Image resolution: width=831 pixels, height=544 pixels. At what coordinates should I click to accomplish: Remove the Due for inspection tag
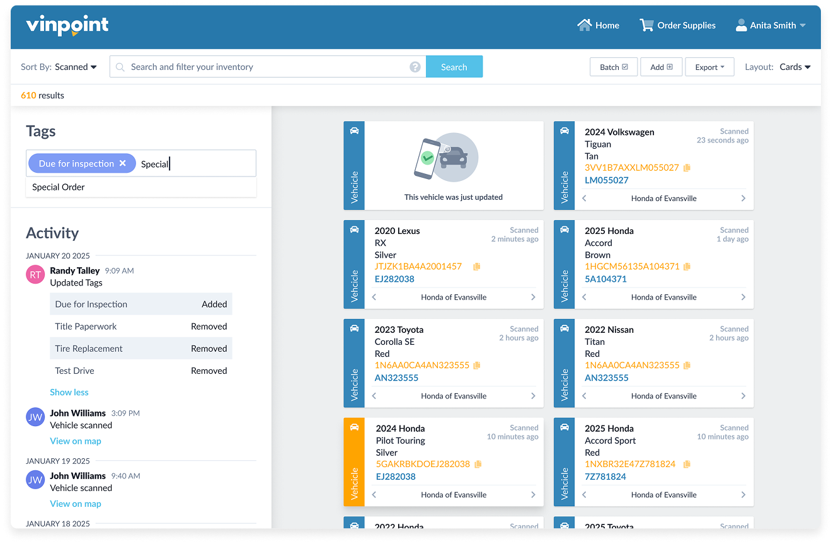[123, 163]
